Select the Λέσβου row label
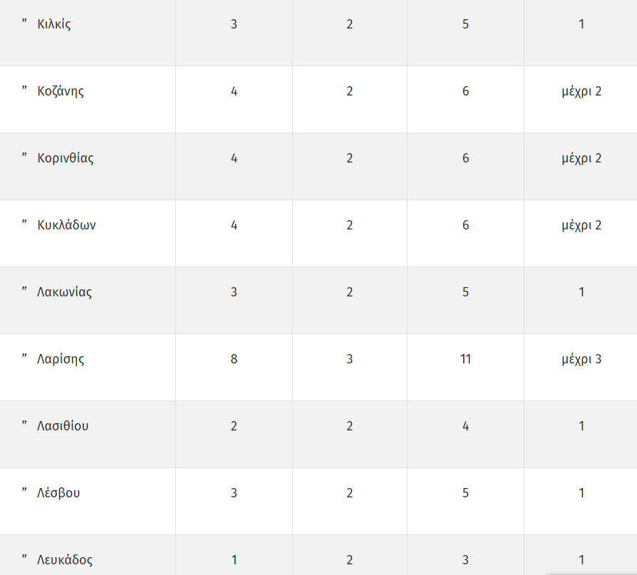637x575 pixels. coord(58,493)
